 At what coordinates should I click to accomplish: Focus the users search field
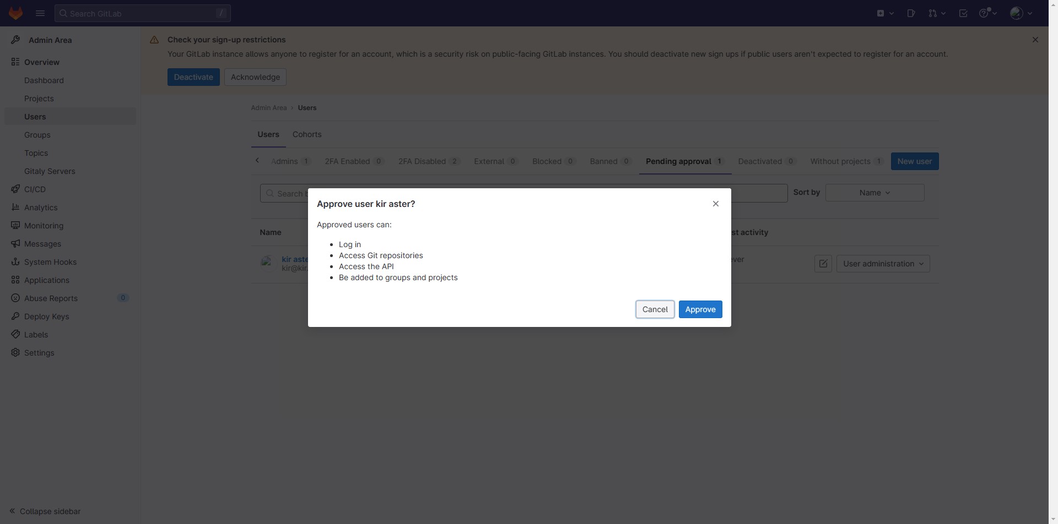pos(523,193)
